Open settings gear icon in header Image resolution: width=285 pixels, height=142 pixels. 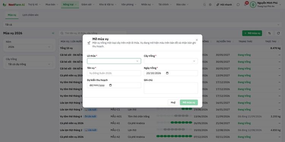tap(210, 5)
